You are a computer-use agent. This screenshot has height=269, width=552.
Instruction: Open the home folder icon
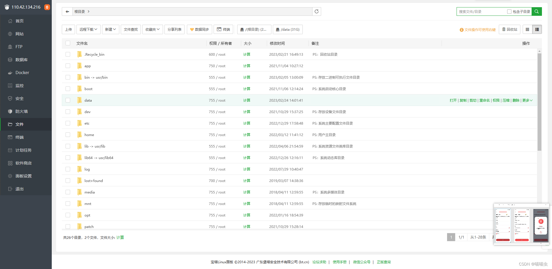tap(79, 135)
